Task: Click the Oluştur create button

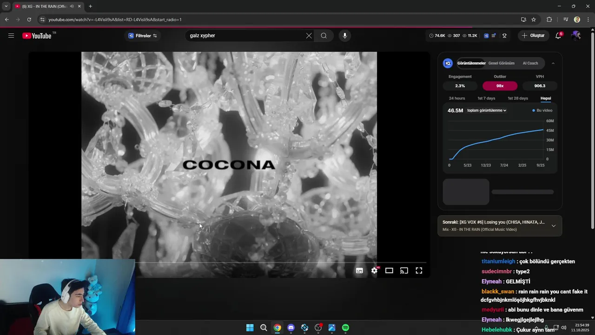Action: pos(533,35)
